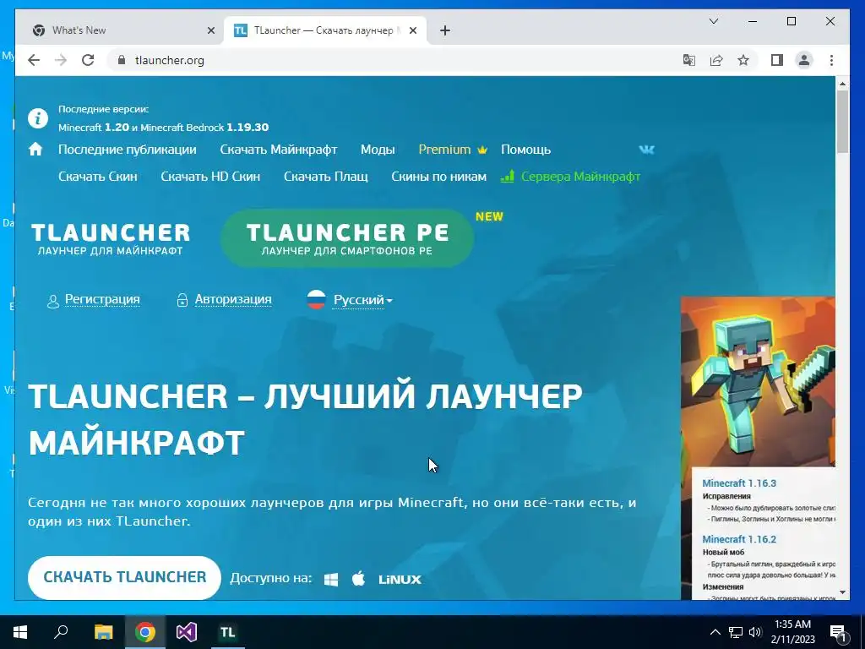
Task: Click the taskbar clock and date
Action: coord(792,632)
